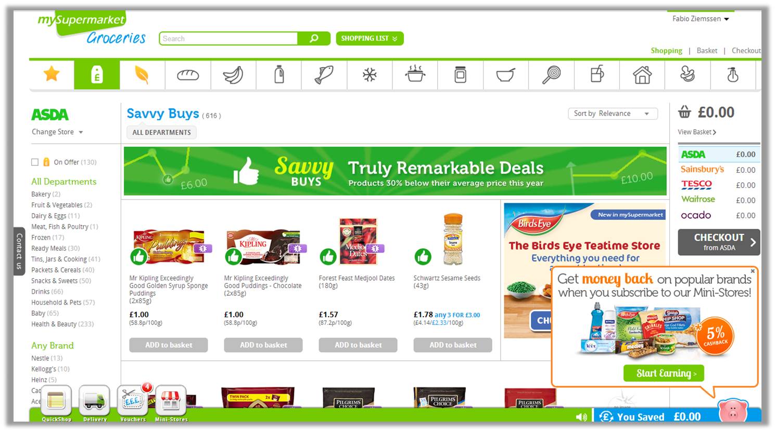775x432 pixels.
Task: Select the bakery bread loaf category icon
Action: 188,75
